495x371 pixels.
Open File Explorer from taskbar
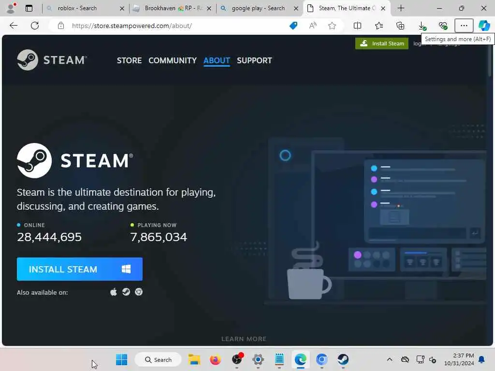point(194,359)
